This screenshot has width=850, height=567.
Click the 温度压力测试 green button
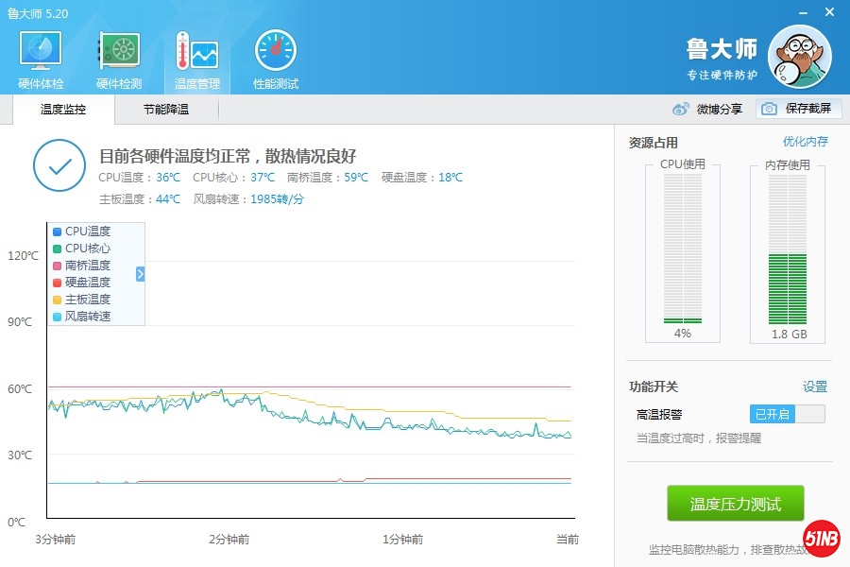(736, 504)
